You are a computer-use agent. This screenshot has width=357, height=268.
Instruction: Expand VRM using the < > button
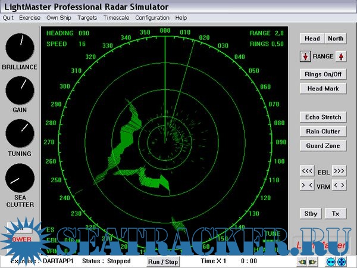pos(339,185)
